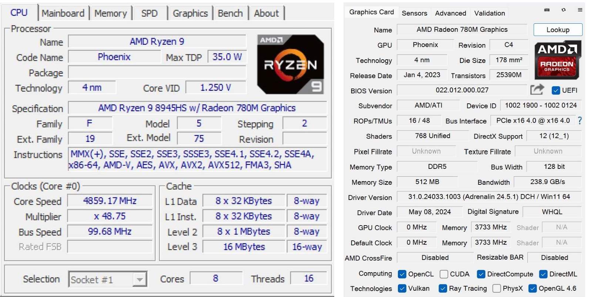
Task: Open the Socket #1 selection dropdown
Action: [140, 280]
